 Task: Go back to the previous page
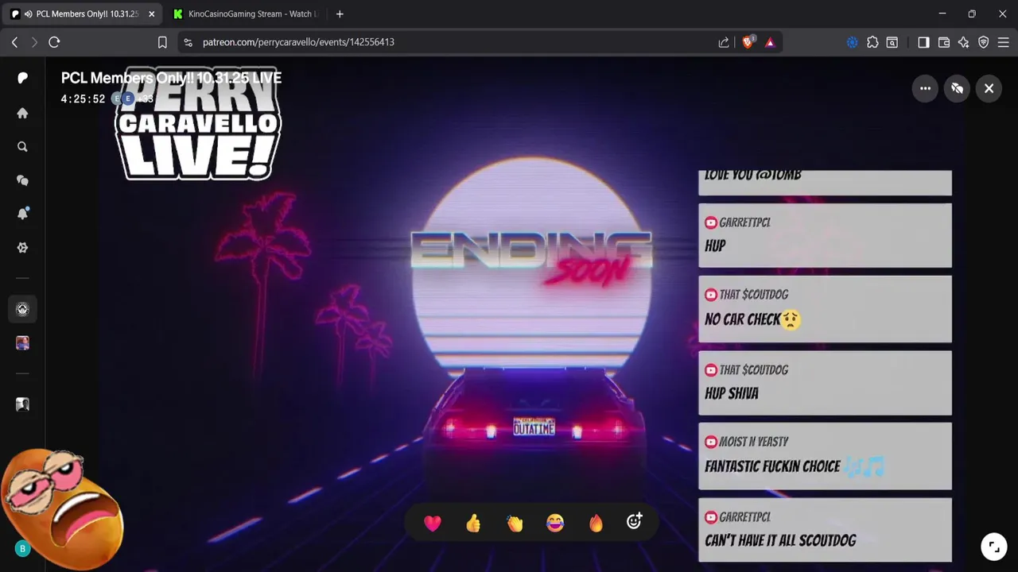tap(14, 42)
